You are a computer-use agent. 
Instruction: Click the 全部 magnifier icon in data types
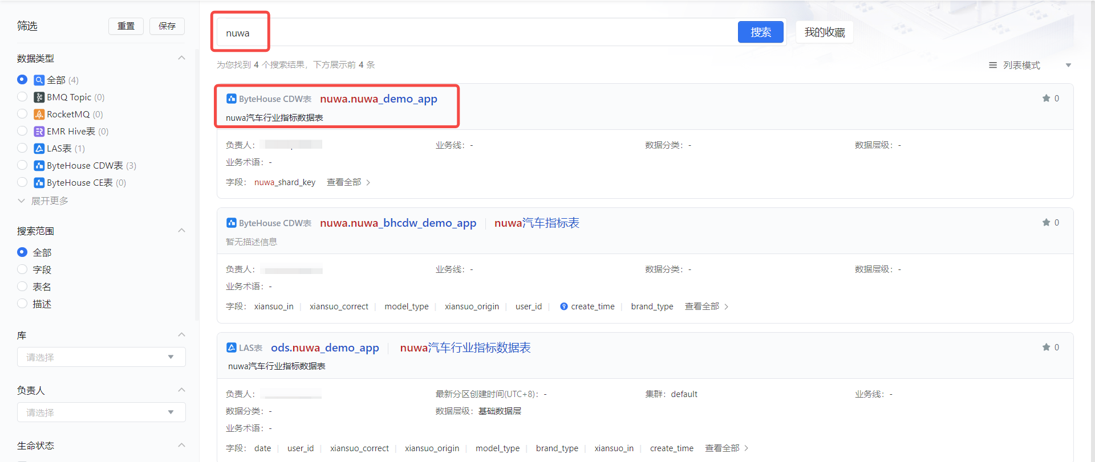click(x=39, y=80)
